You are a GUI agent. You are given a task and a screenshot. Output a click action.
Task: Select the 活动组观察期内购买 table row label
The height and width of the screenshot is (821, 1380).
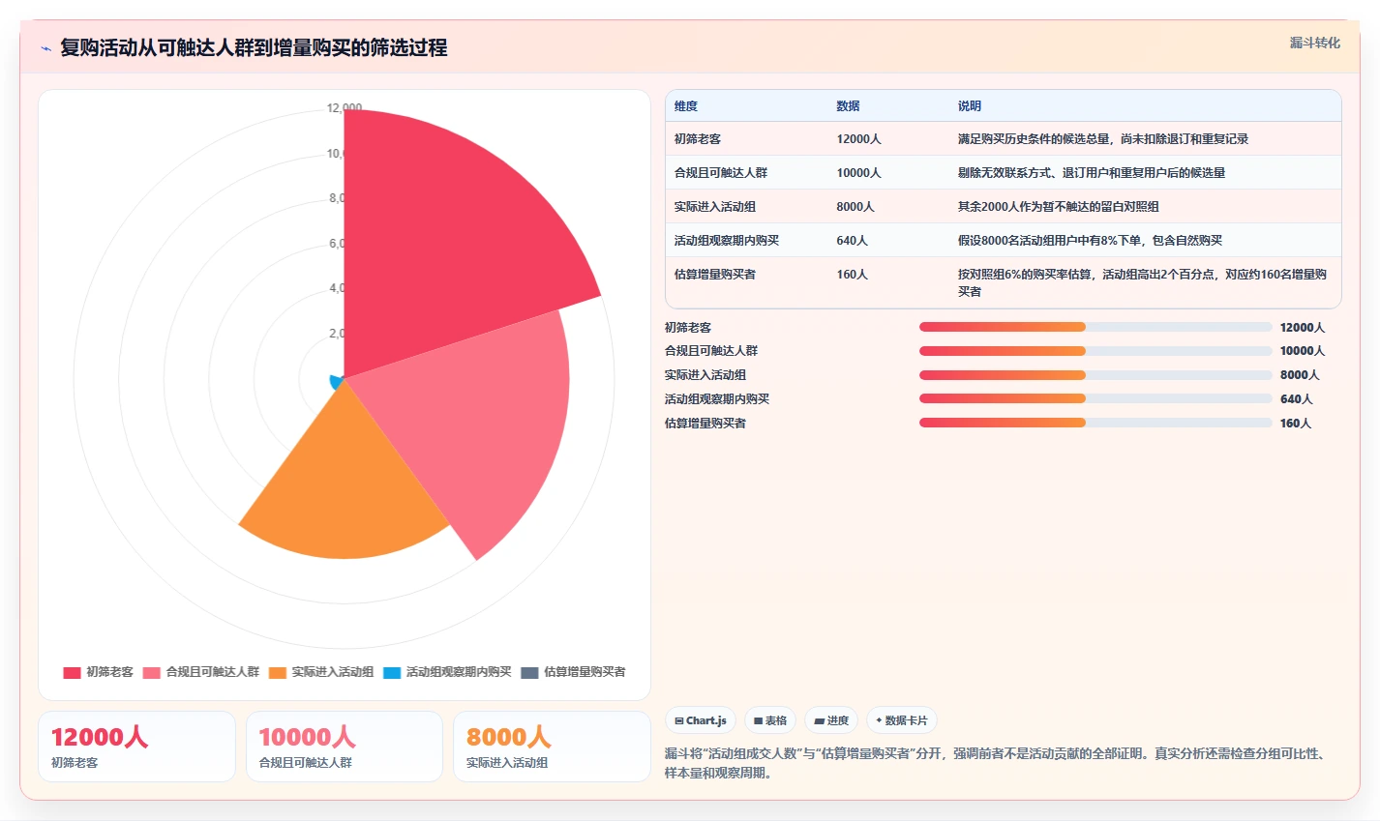tap(727, 241)
